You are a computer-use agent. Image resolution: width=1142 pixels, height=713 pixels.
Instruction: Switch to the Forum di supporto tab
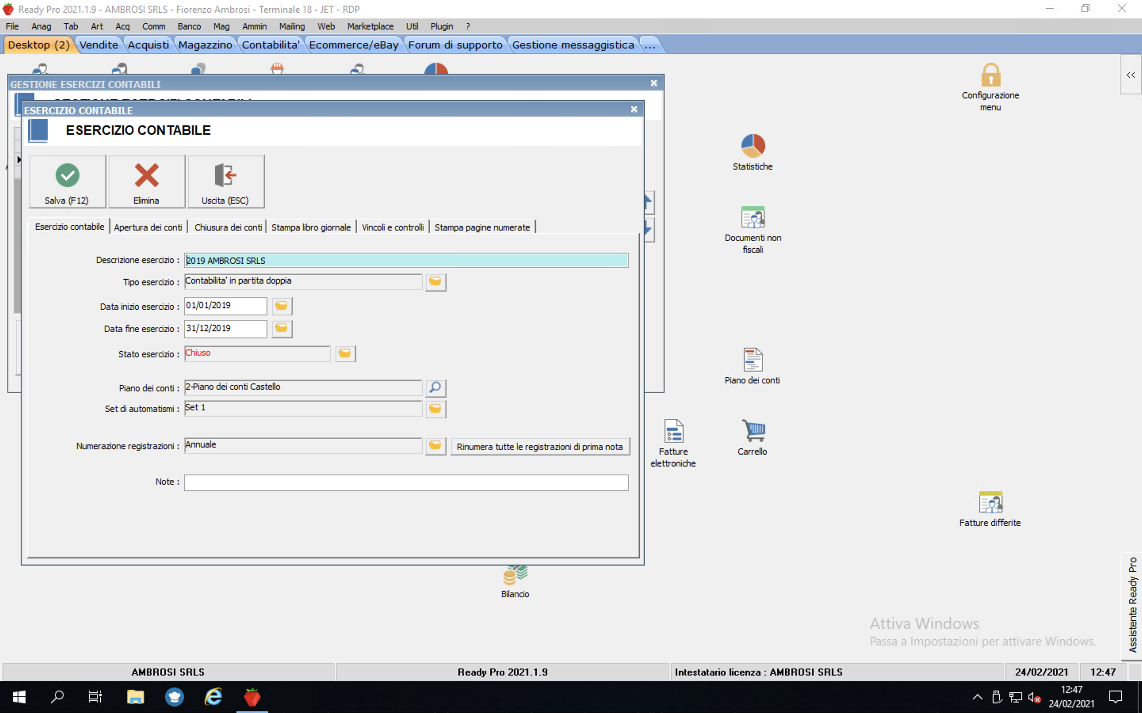(x=455, y=45)
